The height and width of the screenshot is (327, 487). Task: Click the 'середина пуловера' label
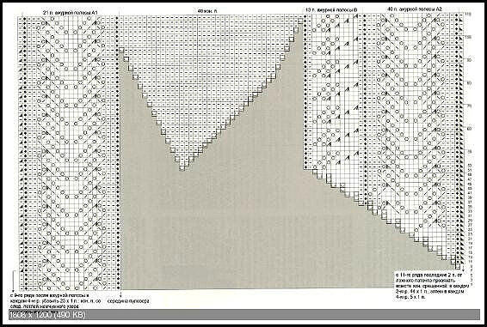128,301
